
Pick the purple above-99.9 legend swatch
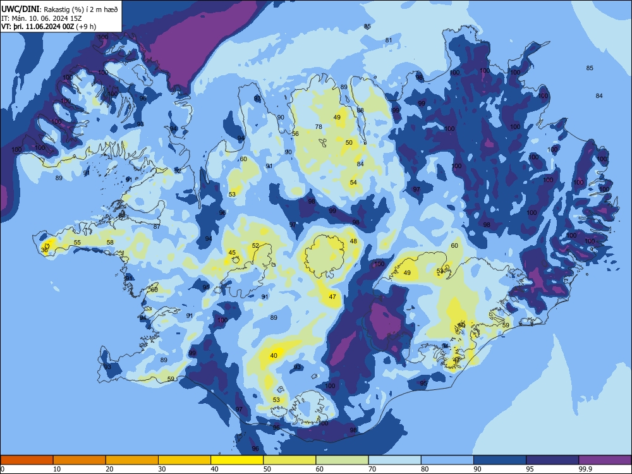point(605,460)
